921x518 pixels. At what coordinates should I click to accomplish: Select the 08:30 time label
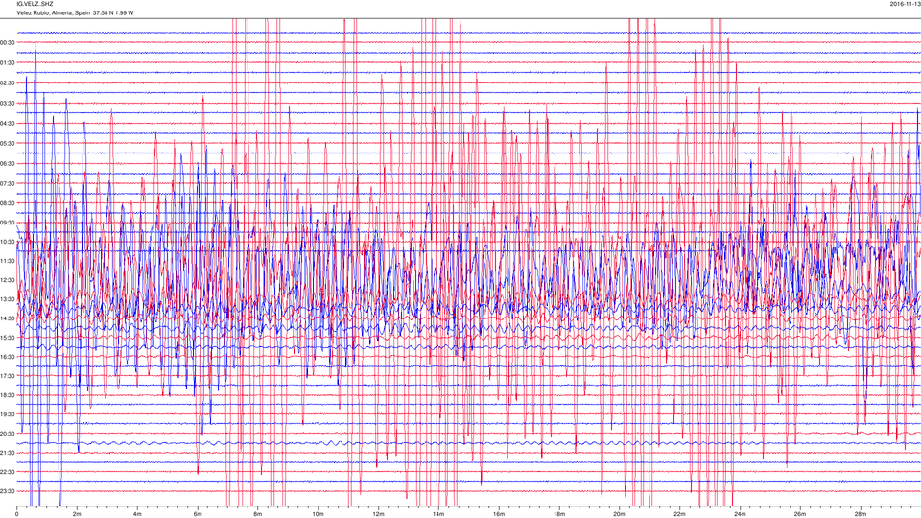click(7, 203)
